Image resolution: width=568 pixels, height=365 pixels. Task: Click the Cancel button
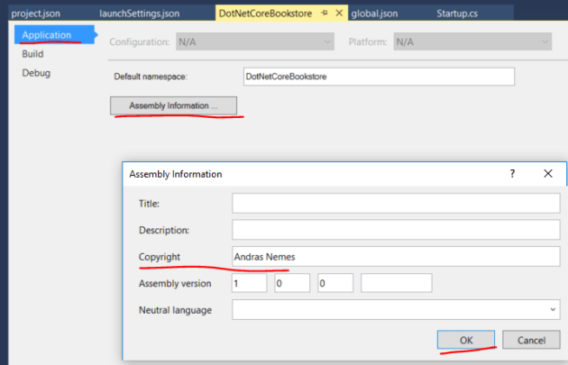531,340
